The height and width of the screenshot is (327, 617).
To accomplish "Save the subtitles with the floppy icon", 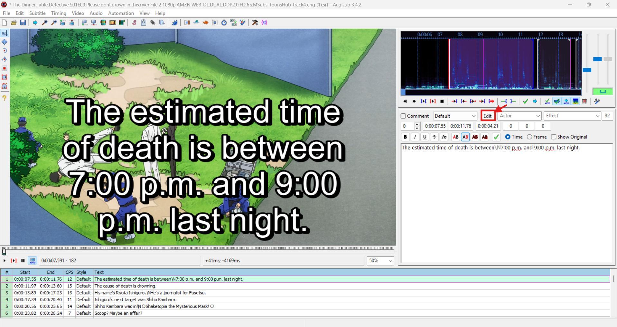I will click(x=23, y=22).
